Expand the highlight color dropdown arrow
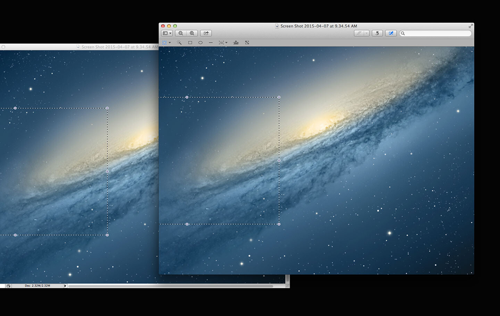 [x=366, y=33]
